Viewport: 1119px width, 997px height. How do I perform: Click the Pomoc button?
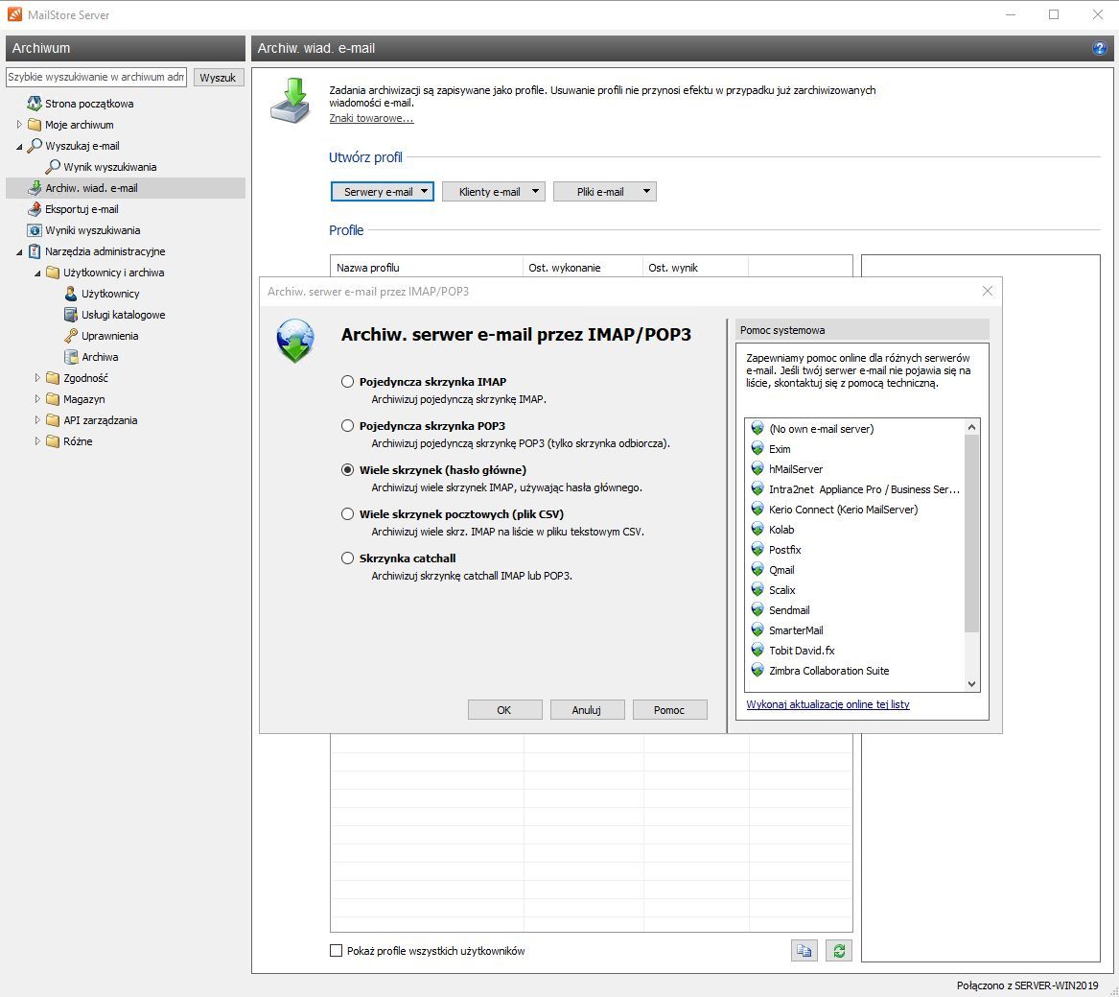669,710
